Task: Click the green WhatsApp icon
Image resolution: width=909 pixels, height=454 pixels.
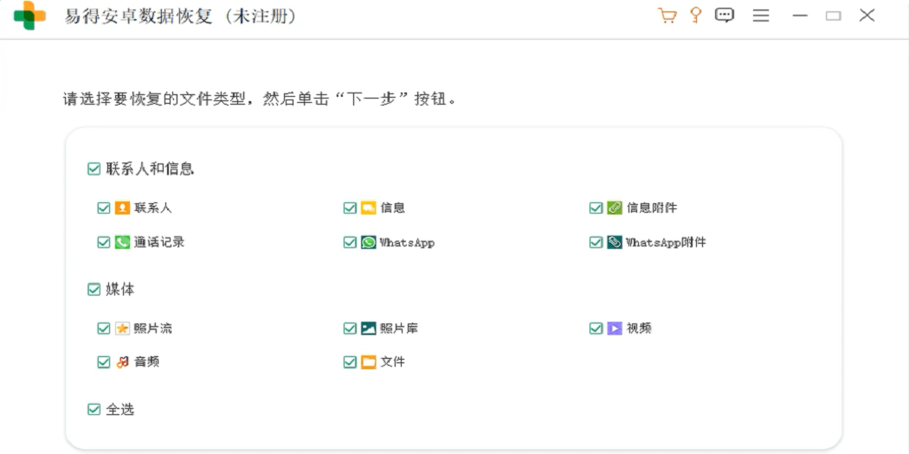Action: (368, 242)
